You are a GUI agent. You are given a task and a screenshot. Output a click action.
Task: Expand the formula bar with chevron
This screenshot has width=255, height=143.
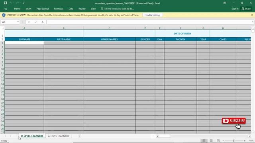point(252,22)
